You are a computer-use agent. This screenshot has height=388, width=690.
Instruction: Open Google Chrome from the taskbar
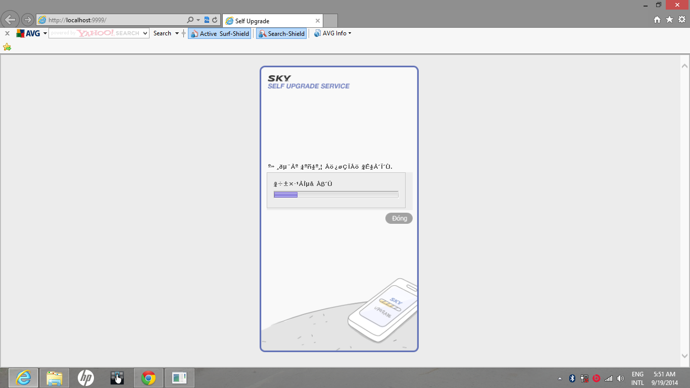149,378
